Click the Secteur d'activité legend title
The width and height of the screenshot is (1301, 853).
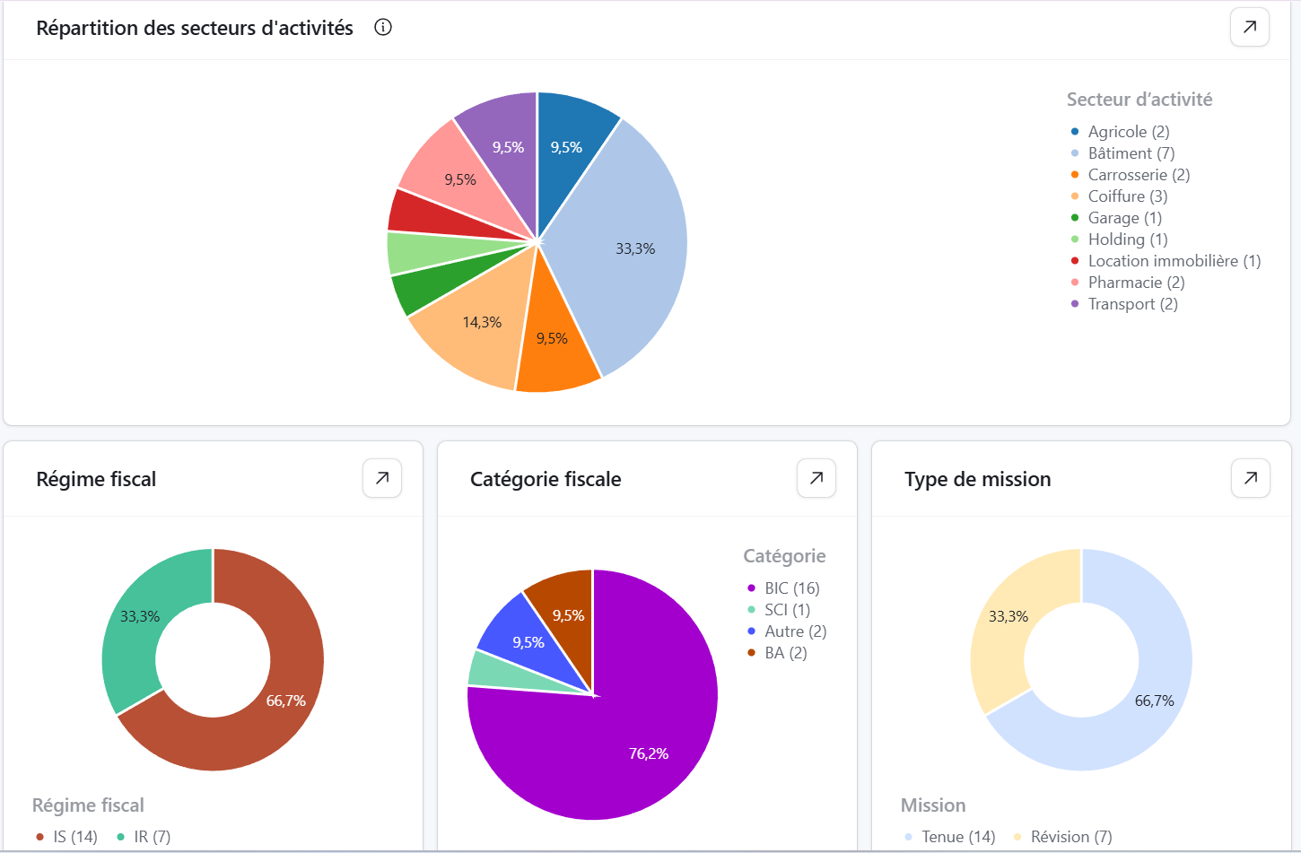point(1139,100)
